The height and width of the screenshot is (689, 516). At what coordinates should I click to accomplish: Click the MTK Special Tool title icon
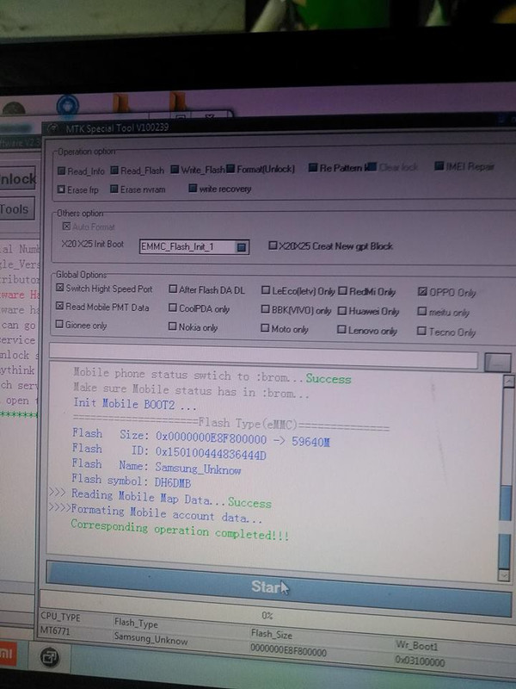point(53,128)
